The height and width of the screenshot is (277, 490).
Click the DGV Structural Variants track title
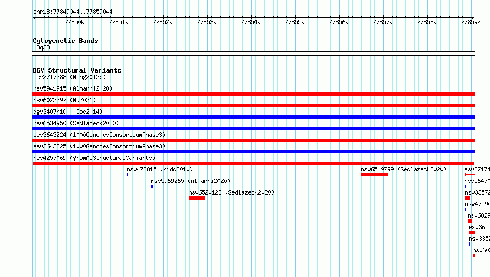point(77,70)
